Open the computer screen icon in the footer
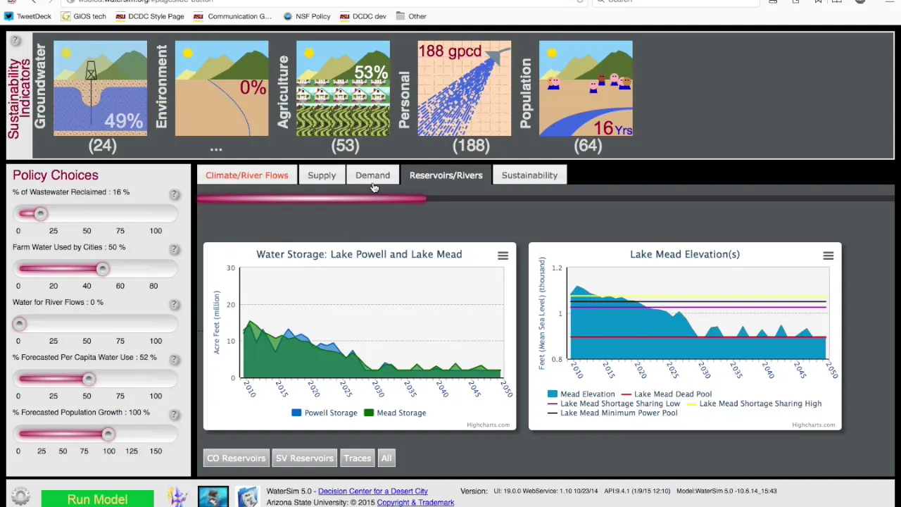901x507 pixels. (213, 497)
